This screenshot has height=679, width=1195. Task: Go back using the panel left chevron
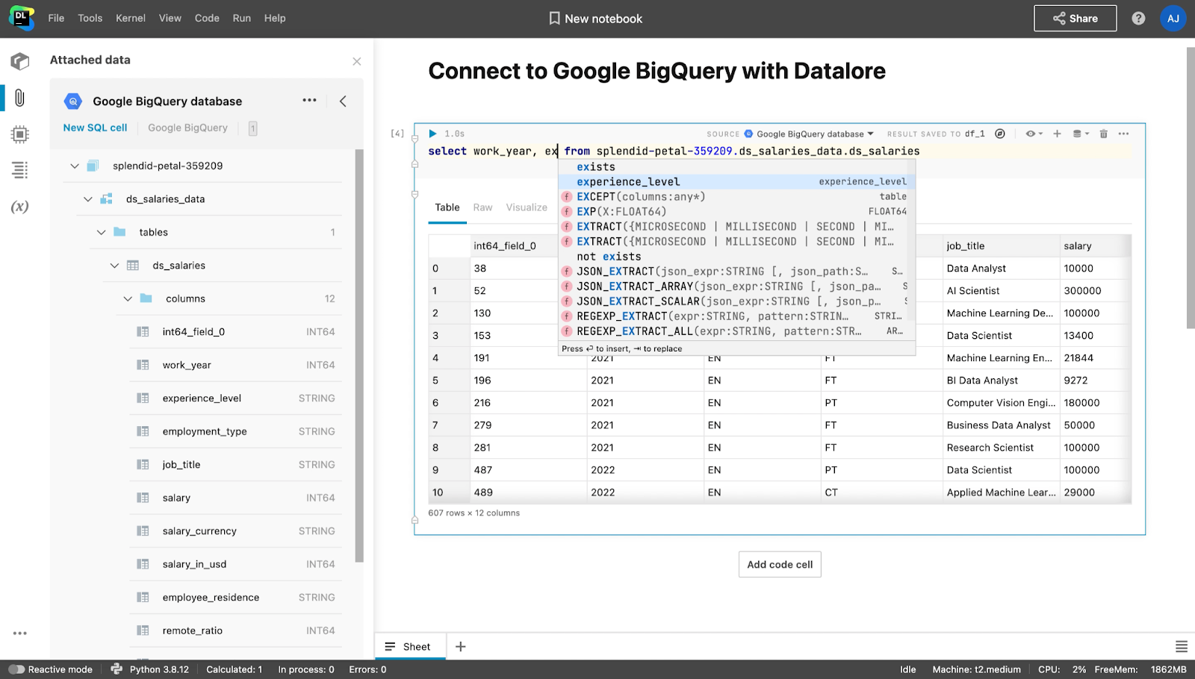pyautogui.click(x=343, y=101)
